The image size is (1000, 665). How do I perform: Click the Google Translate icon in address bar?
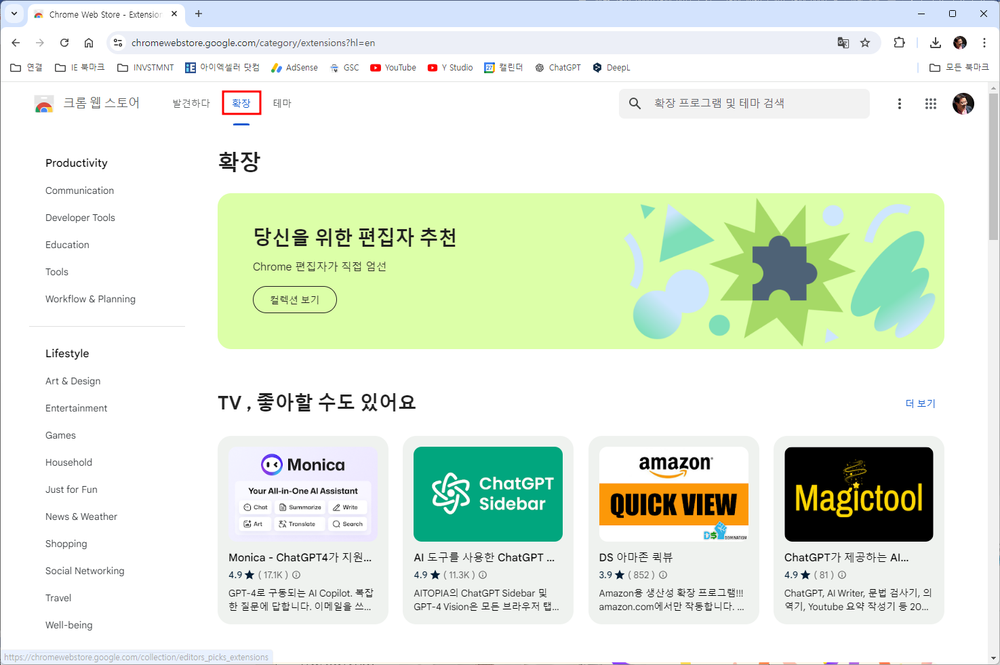[843, 43]
